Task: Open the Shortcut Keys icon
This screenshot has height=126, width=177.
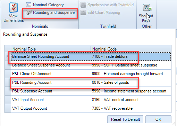Action: pyautogui.click(x=147, y=8)
